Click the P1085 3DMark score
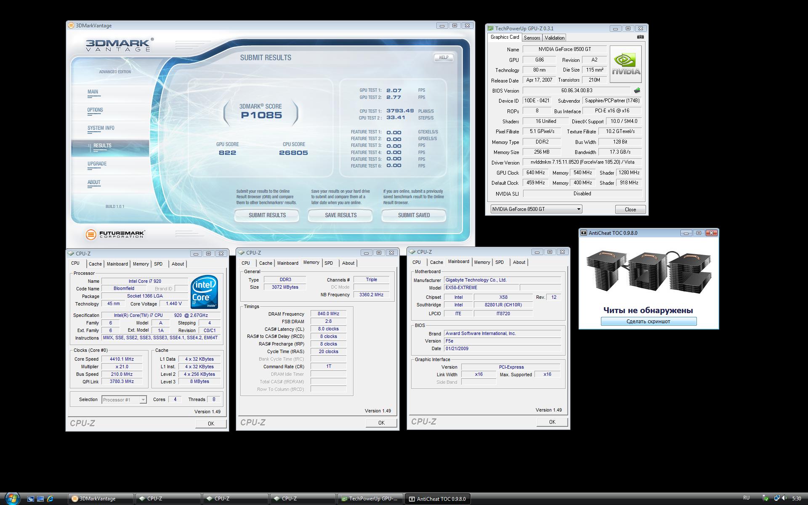This screenshot has height=505, width=808. pyautogui.click(x=261, y=115)
